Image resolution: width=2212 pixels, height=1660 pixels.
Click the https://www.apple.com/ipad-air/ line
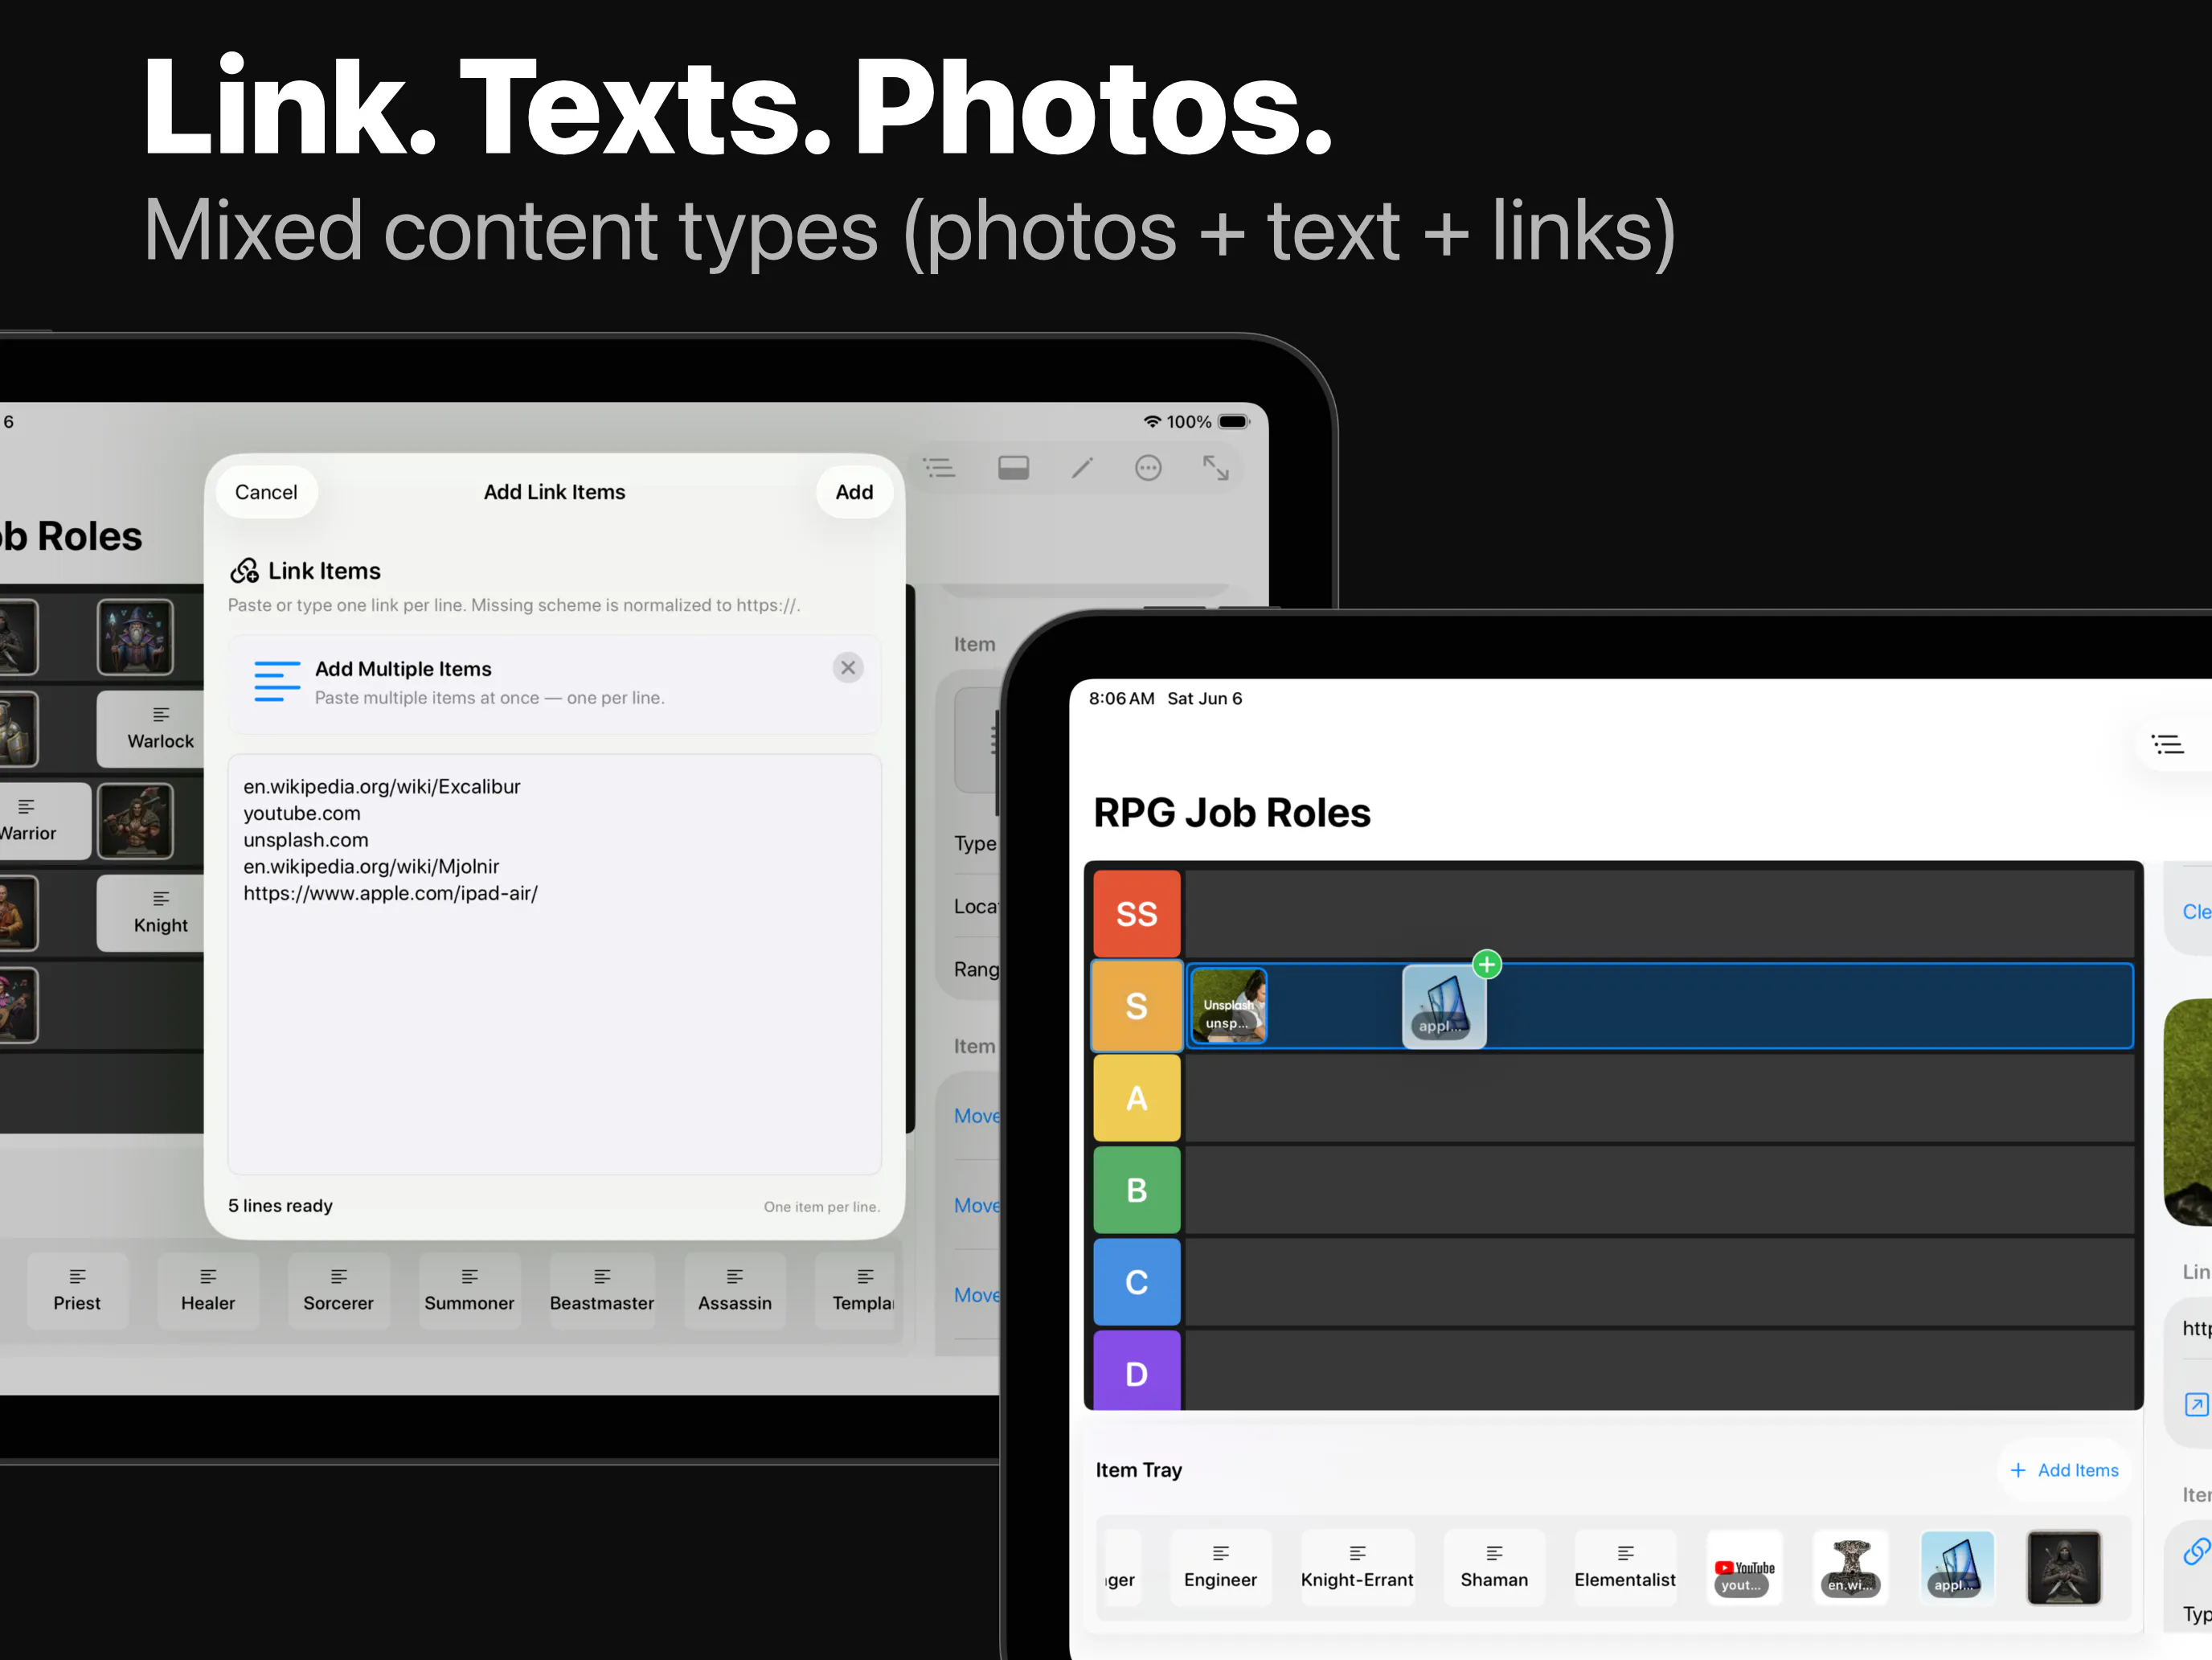point(390,893)
